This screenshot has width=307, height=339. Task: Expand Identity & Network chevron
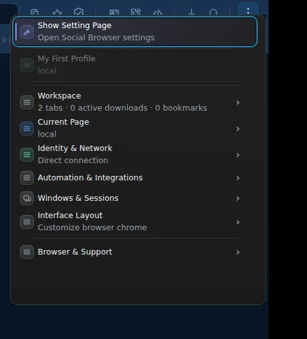pos(238,155)
